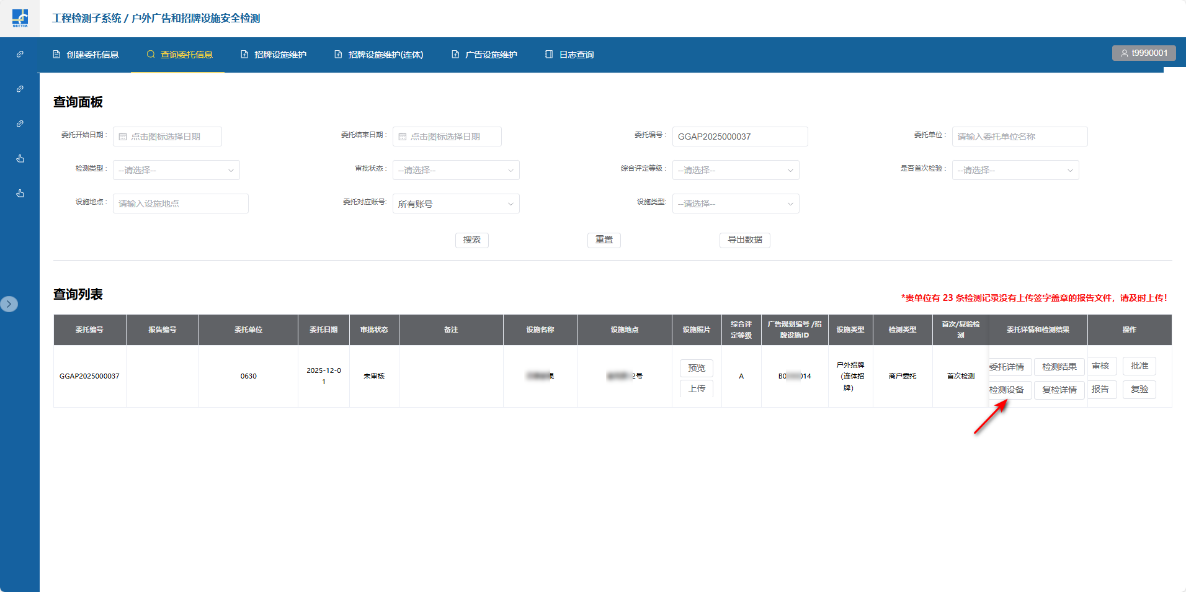Click the bottom hand icon in left sidebar
This screenshot has height=592, width=1186.
[x=20, y=194]
